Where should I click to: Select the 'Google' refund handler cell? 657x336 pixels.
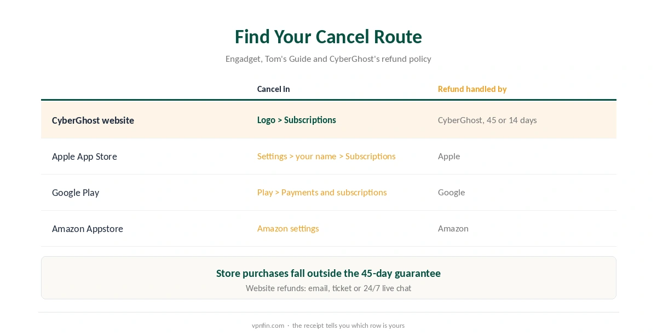[452, 193]
